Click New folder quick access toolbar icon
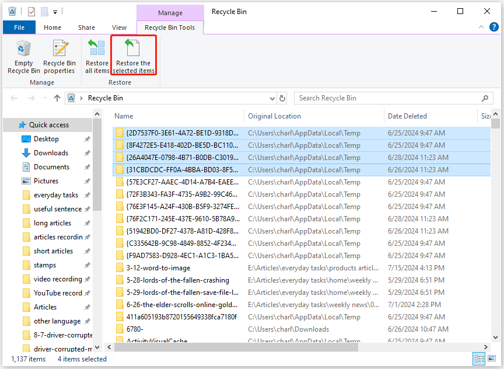Viewport: 504px width, 369px height. [44, 12]
